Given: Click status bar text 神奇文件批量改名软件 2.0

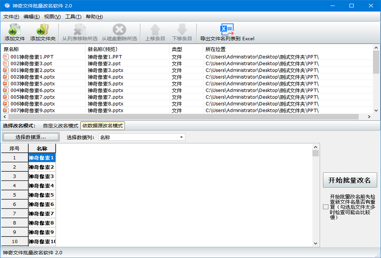Looking at the screenshot, I should (x=33, y=253).
